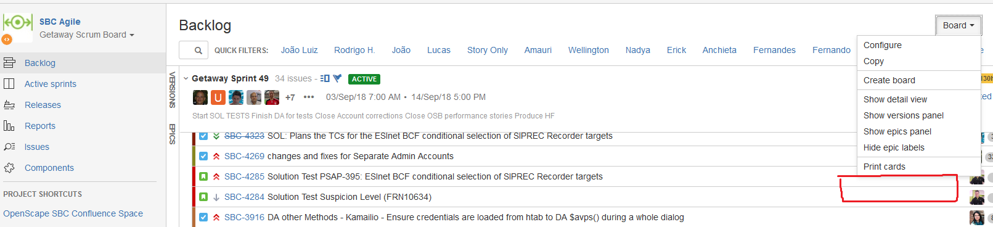Click the search magnifier in the filter box

tap(198, 51)
